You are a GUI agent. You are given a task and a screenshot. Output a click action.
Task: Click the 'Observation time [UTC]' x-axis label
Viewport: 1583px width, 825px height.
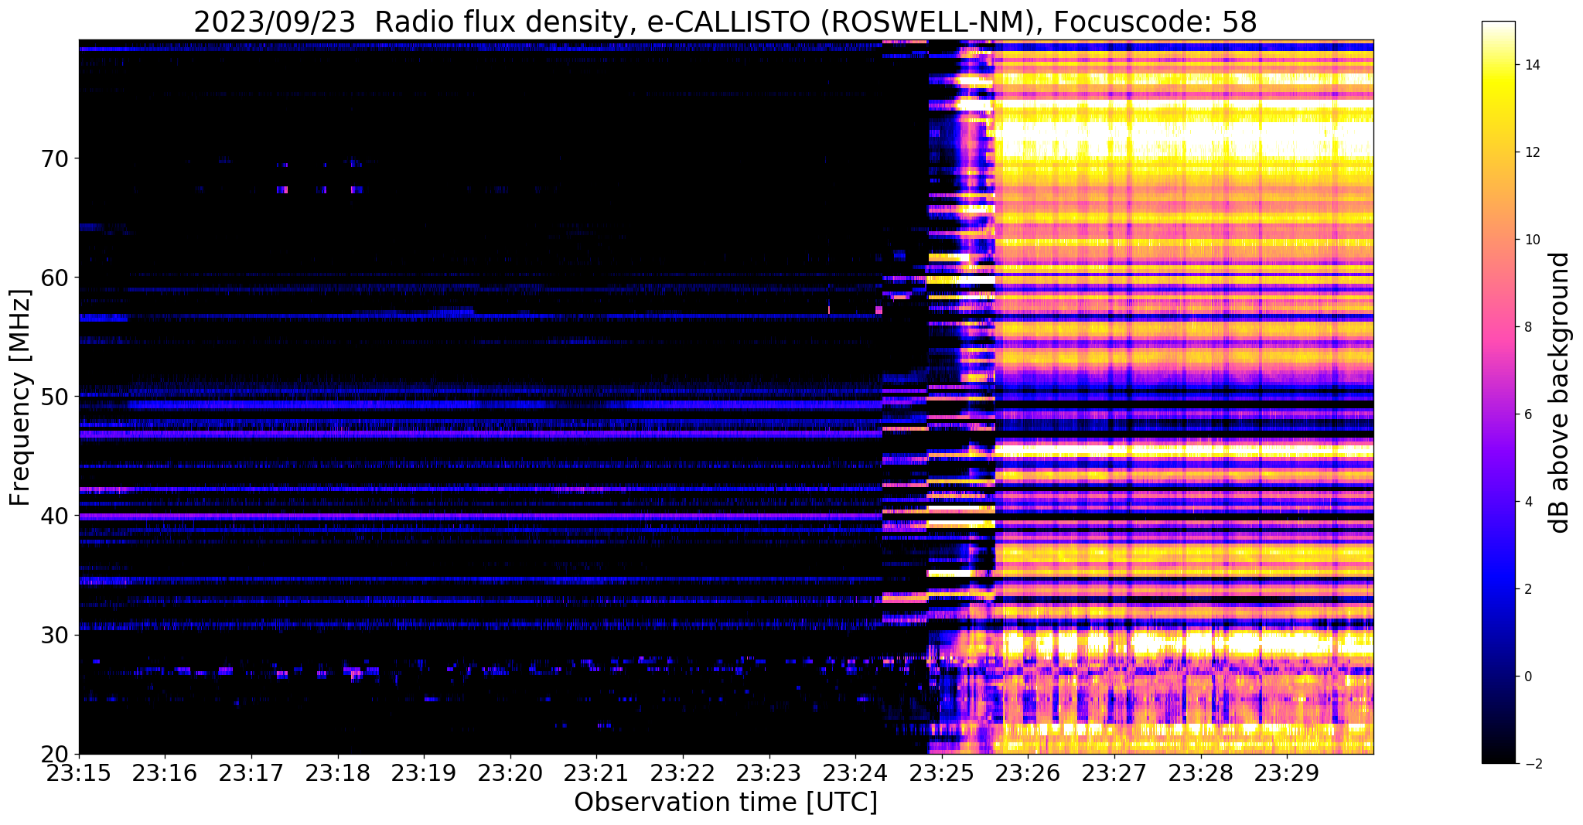point(725,803)
